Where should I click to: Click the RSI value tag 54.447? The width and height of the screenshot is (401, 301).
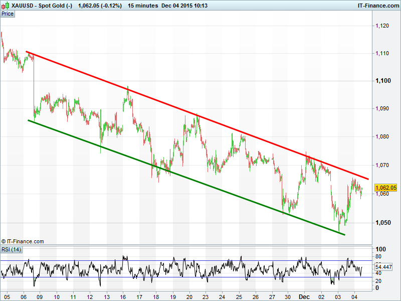click(x=383, y=266)
